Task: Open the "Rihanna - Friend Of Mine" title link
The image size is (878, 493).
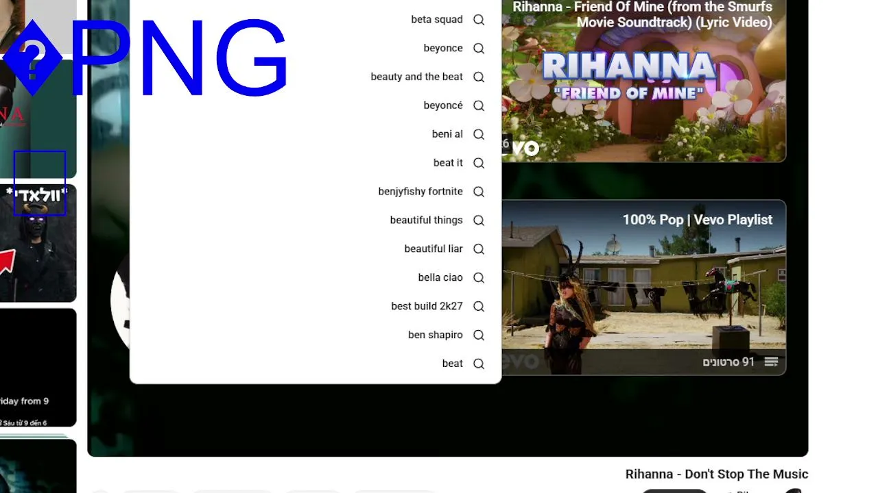Action: (642, 14)
